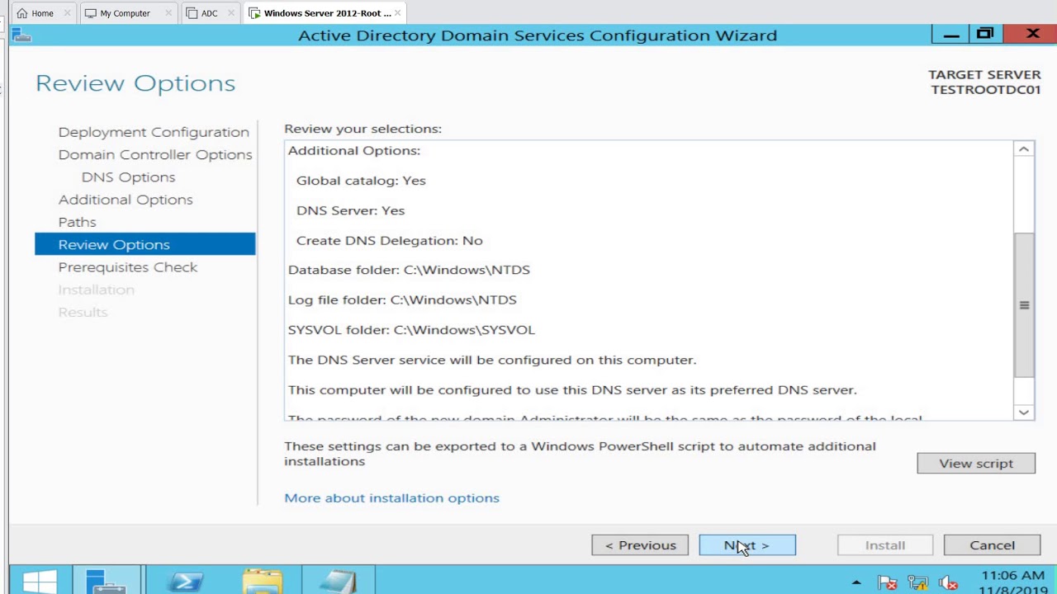
Task: Click the Additional Options: heading in review box
Action: [x=353, y=151]
